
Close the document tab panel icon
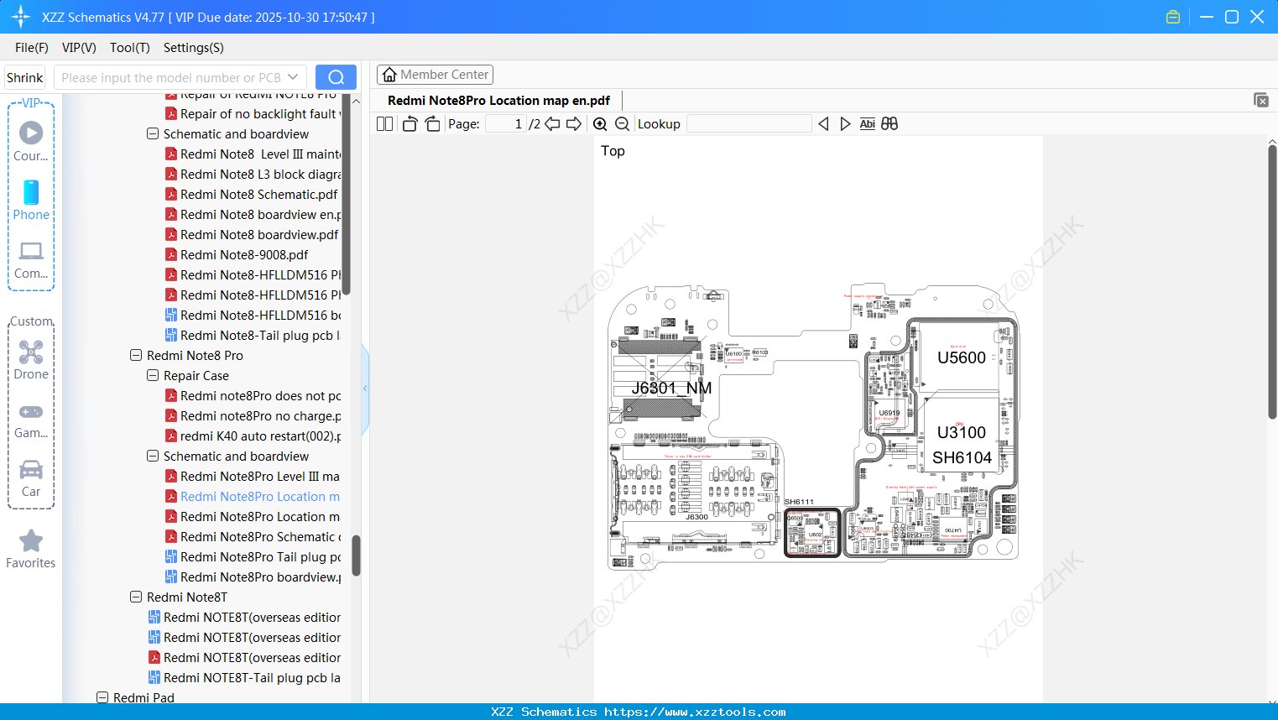[x=1261, y=100]
